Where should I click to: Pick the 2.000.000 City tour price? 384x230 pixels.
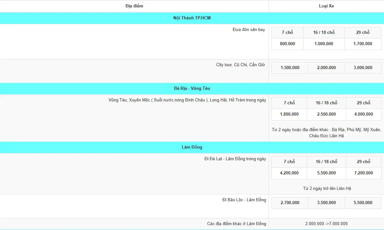click(x=326, y=68)
